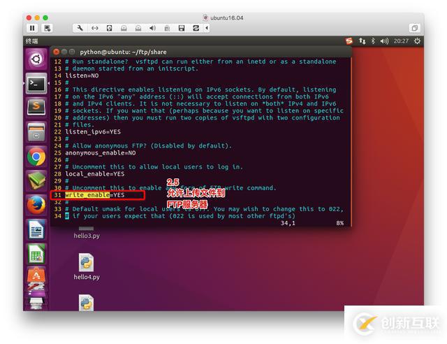
Task: Click comment line 12 Run standalone
Action: 200,62
